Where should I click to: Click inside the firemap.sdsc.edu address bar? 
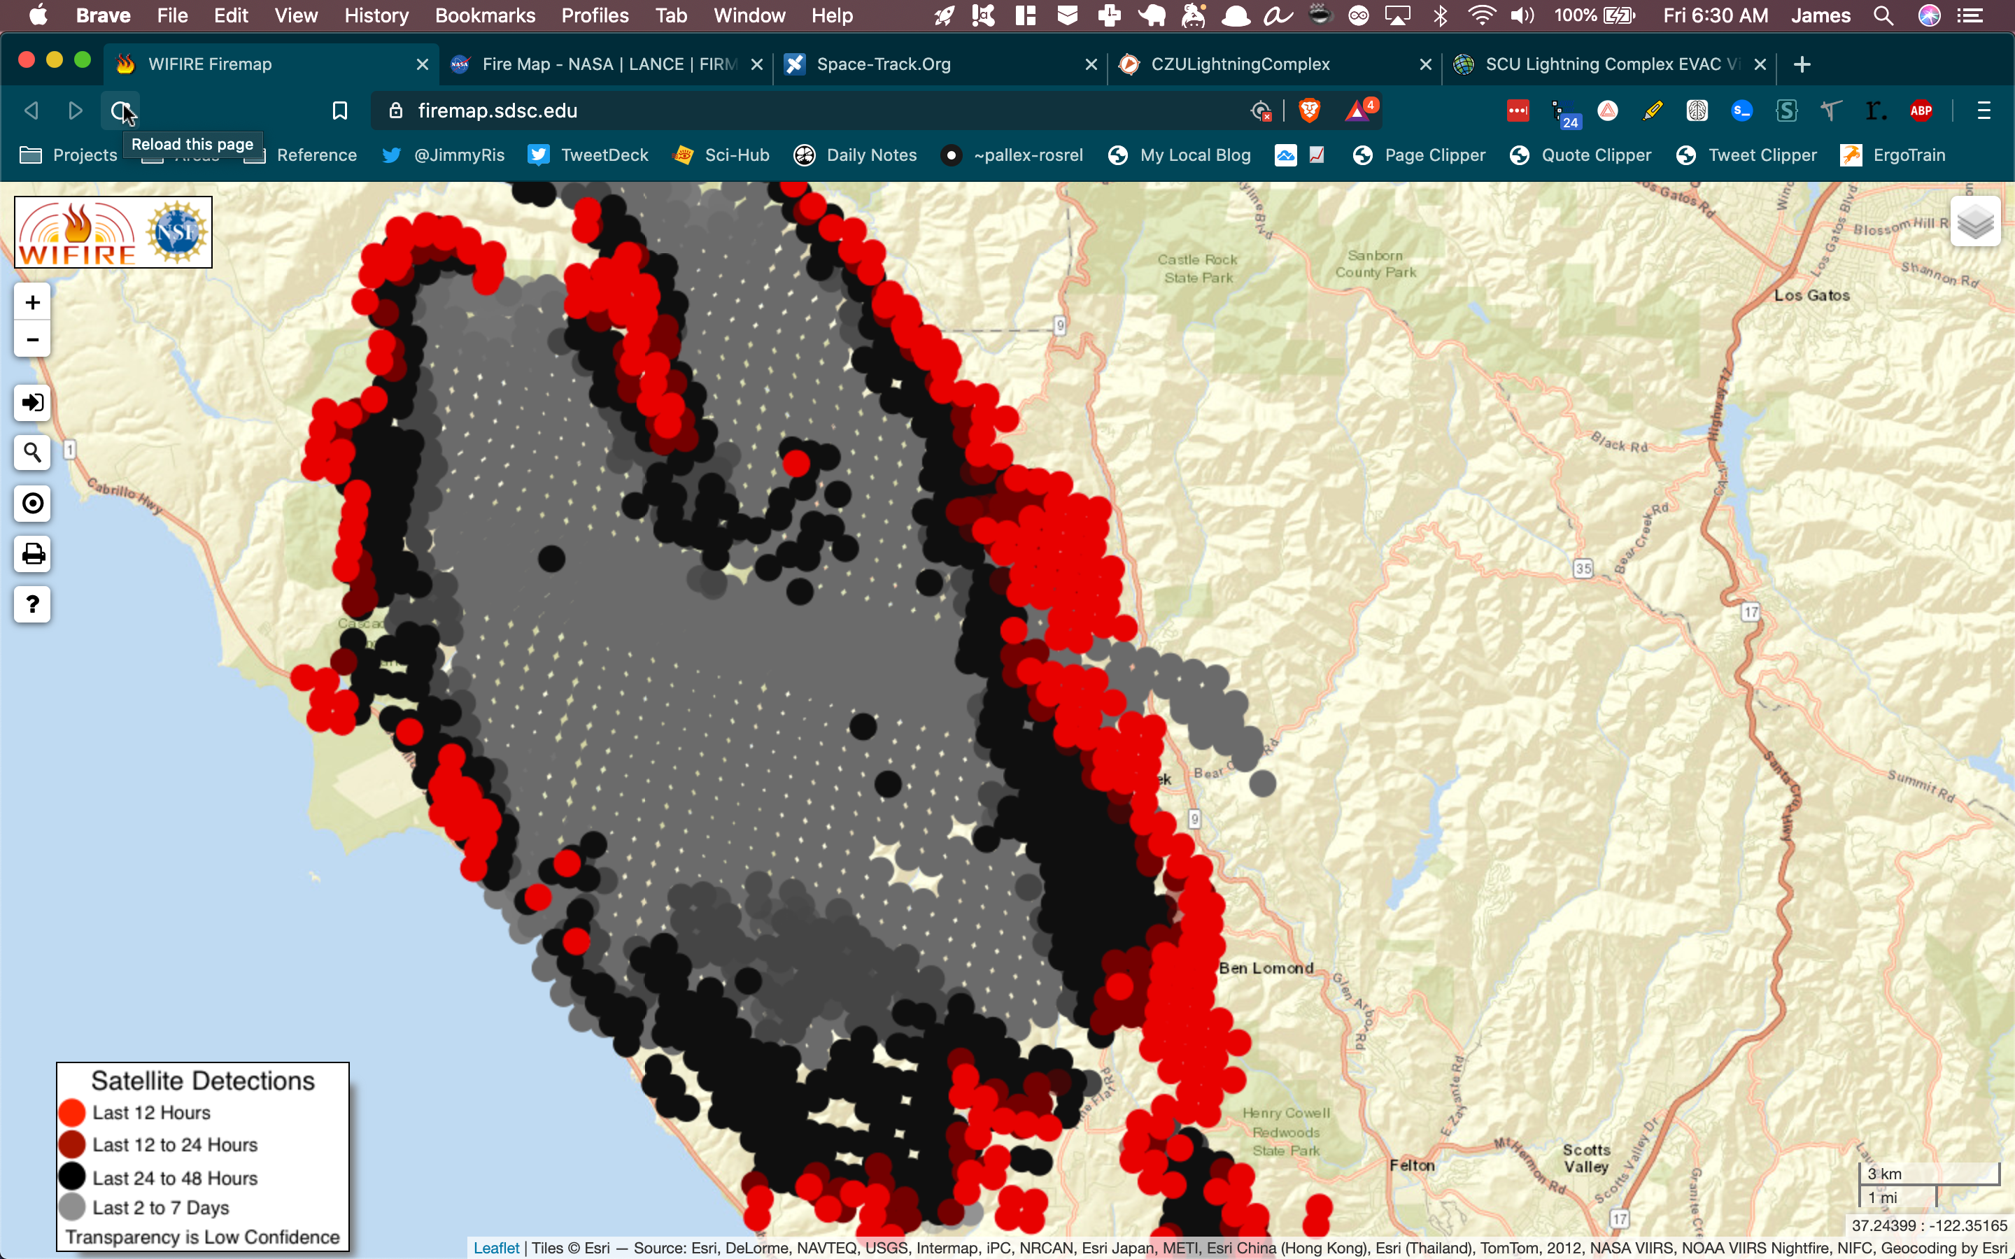pos(749,109)
